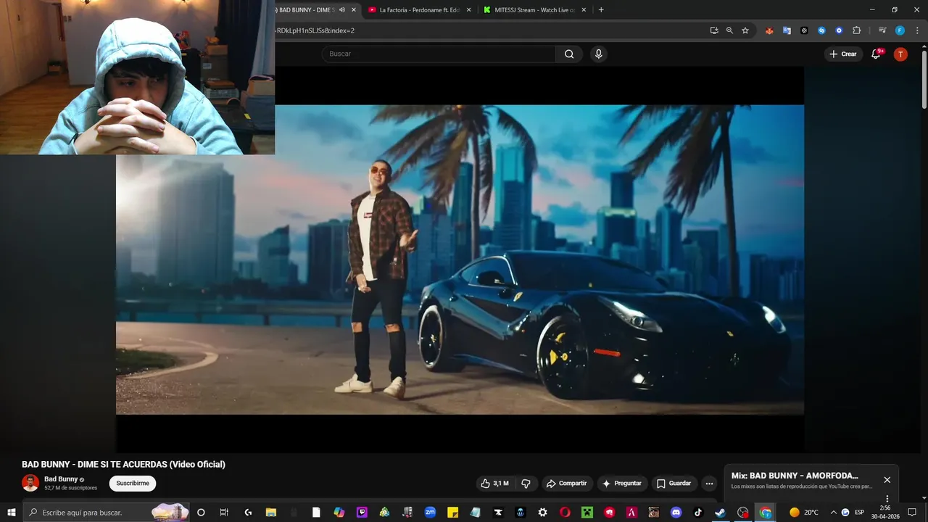Open a new browser tab
This screenshot has height=522, width=928.
pyautogui.click(x=601, y=10)
